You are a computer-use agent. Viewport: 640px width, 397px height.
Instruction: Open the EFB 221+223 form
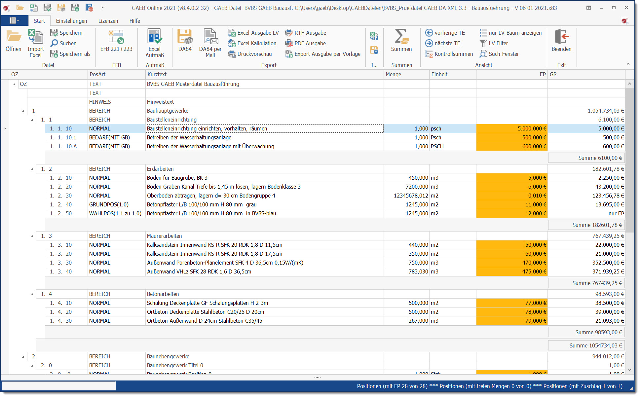[x=116, y=40]
